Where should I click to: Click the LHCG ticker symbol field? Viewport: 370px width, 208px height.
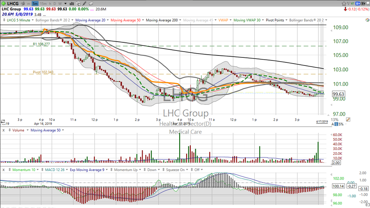click(13, 3)
